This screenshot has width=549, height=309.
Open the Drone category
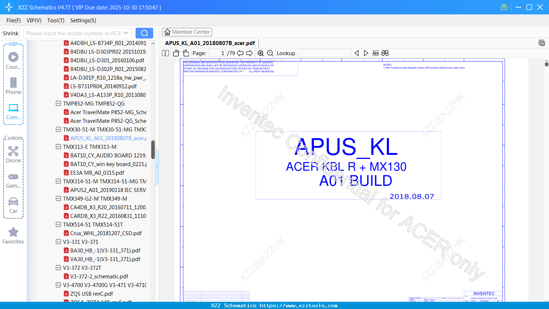(13, 154)
